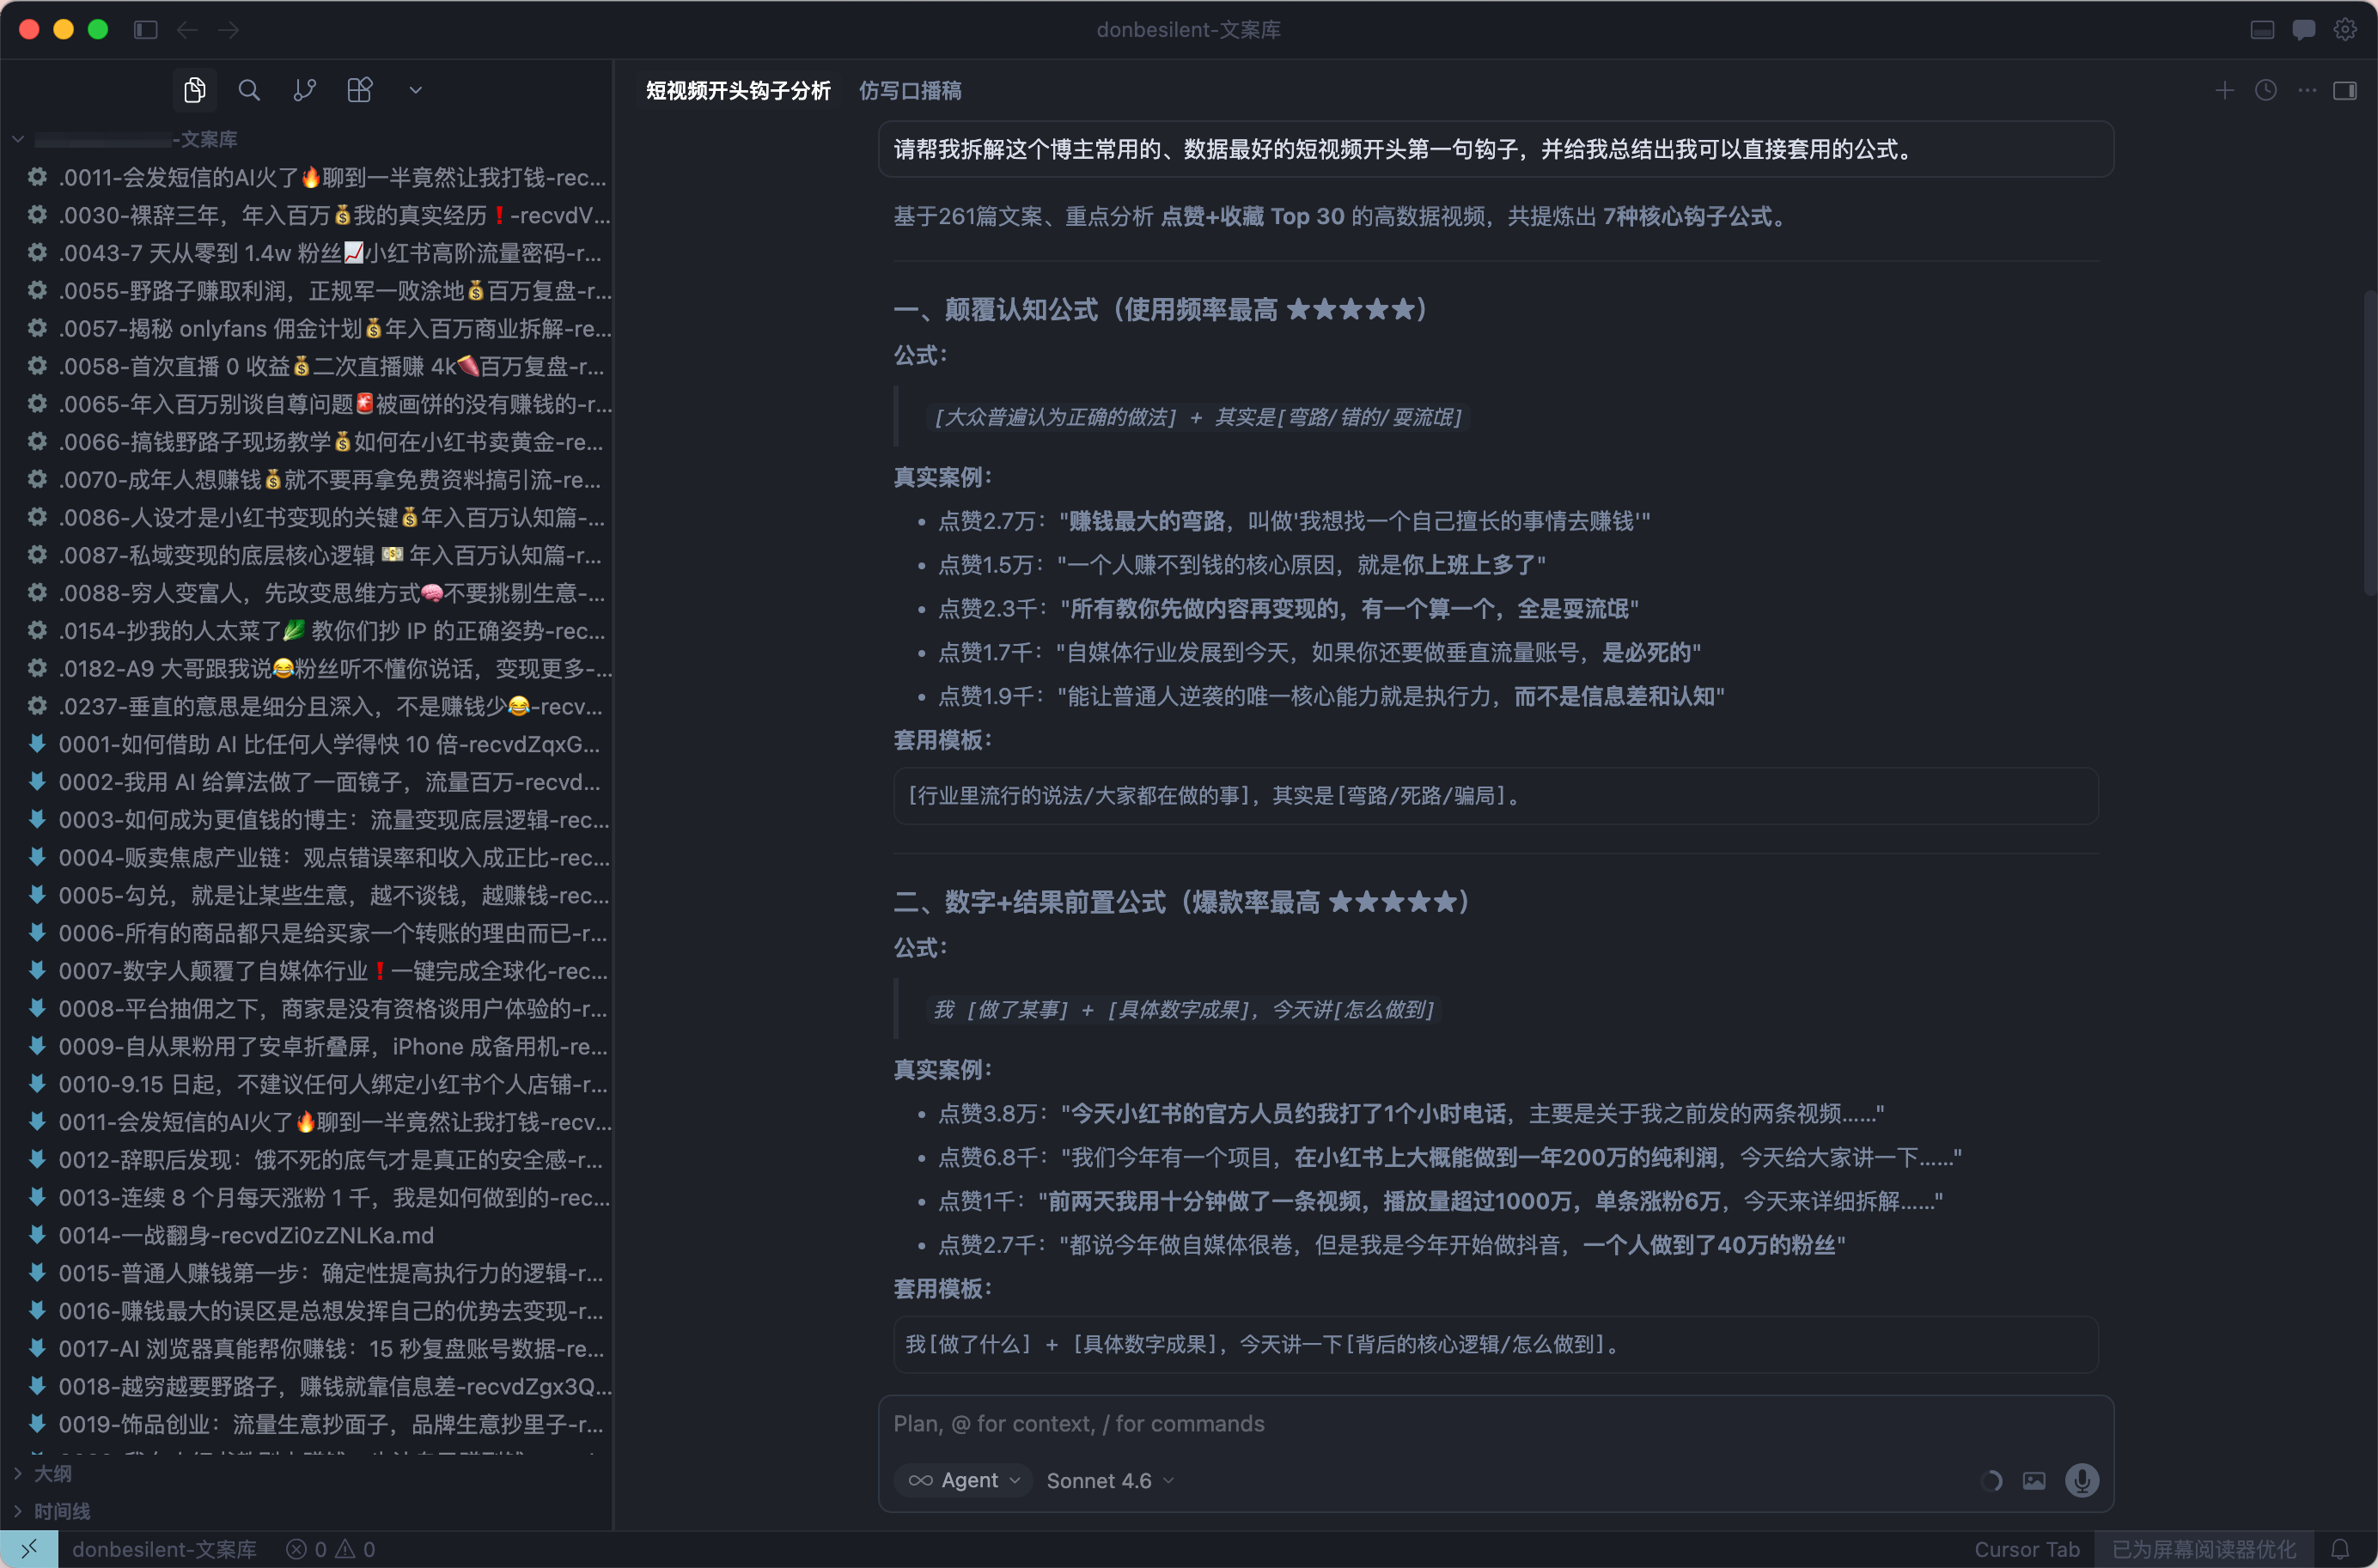Go back with the left arrow

187,30
